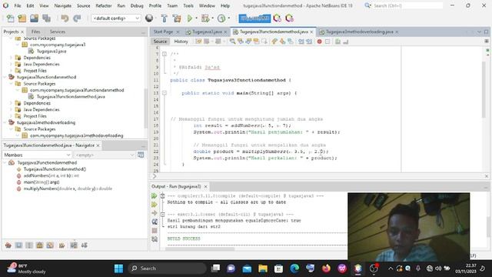Click the weather widget on taskbar
Viewport: 492px width, 277px height.
tap(27, 269)
